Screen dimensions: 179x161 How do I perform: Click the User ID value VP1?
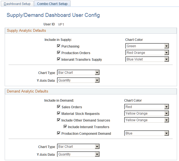click(61, 25)
